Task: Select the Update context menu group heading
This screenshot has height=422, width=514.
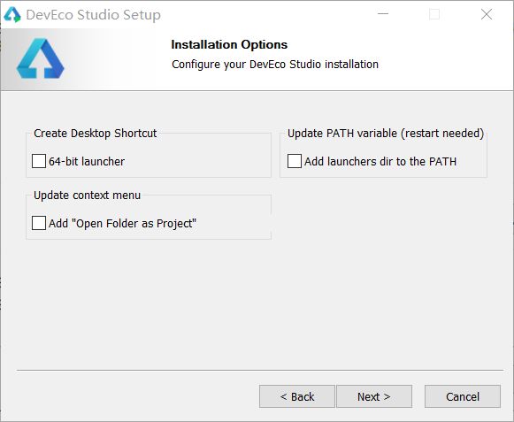Action: (x=88, y=196)
